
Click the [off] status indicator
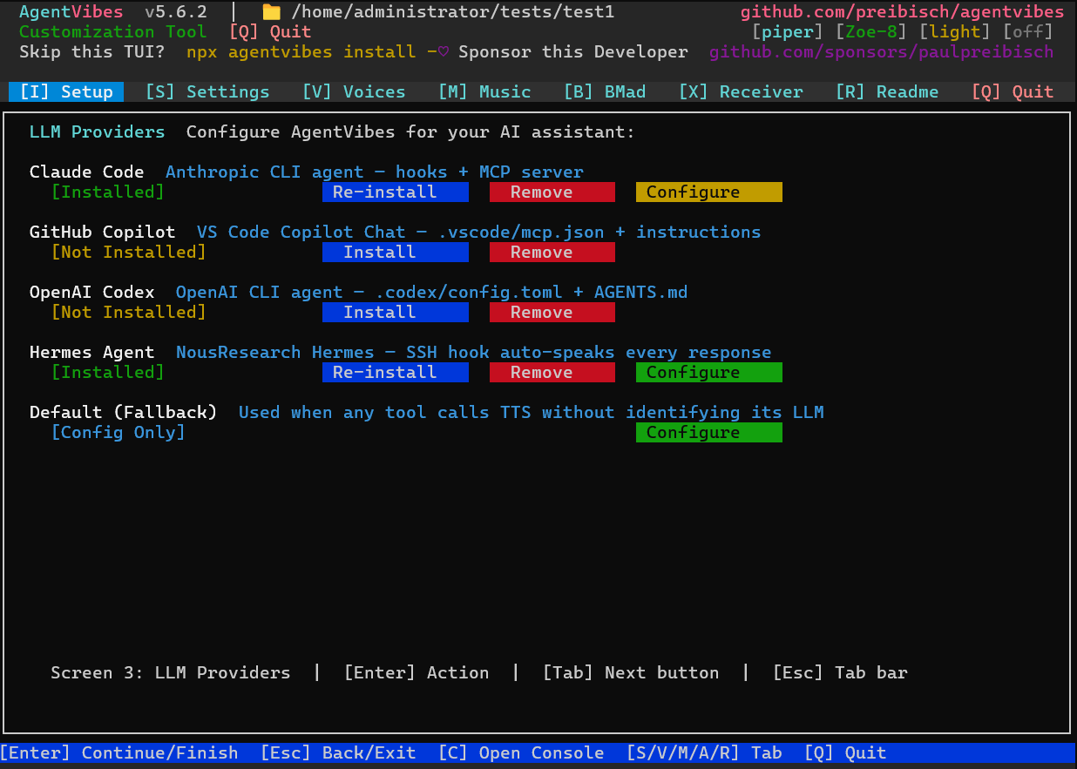click(1028, 32)
